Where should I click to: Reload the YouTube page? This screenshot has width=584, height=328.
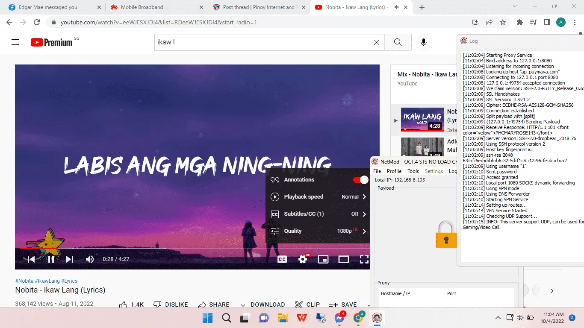click(37, 22)
